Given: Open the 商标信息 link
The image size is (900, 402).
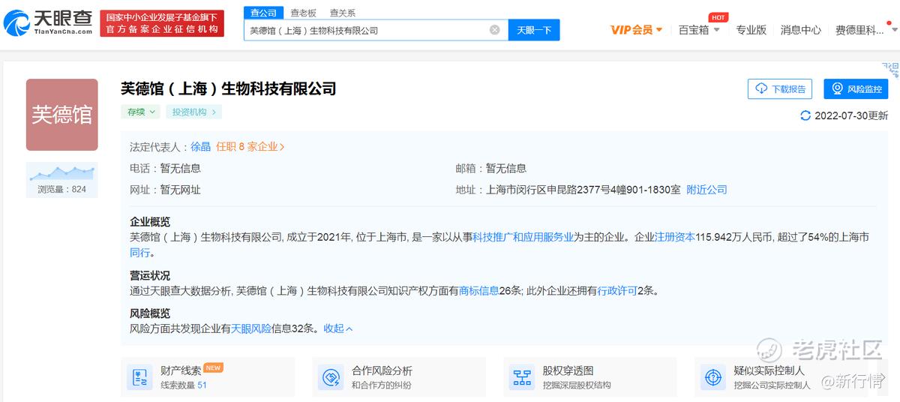Looking at the screenshot, I should [478, 290].
